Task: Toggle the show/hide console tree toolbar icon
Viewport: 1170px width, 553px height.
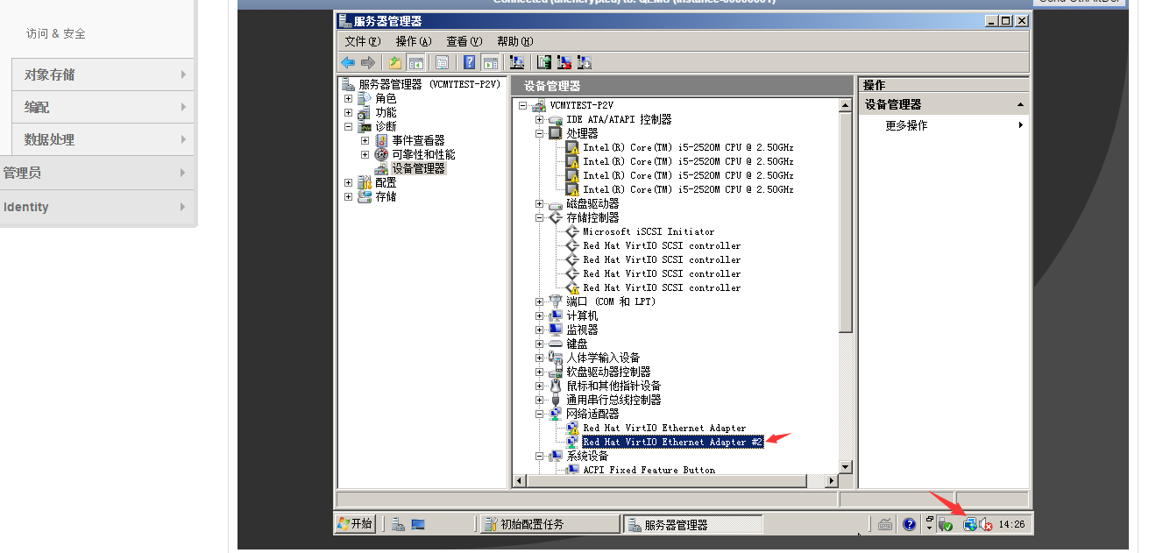Action: 416,62
